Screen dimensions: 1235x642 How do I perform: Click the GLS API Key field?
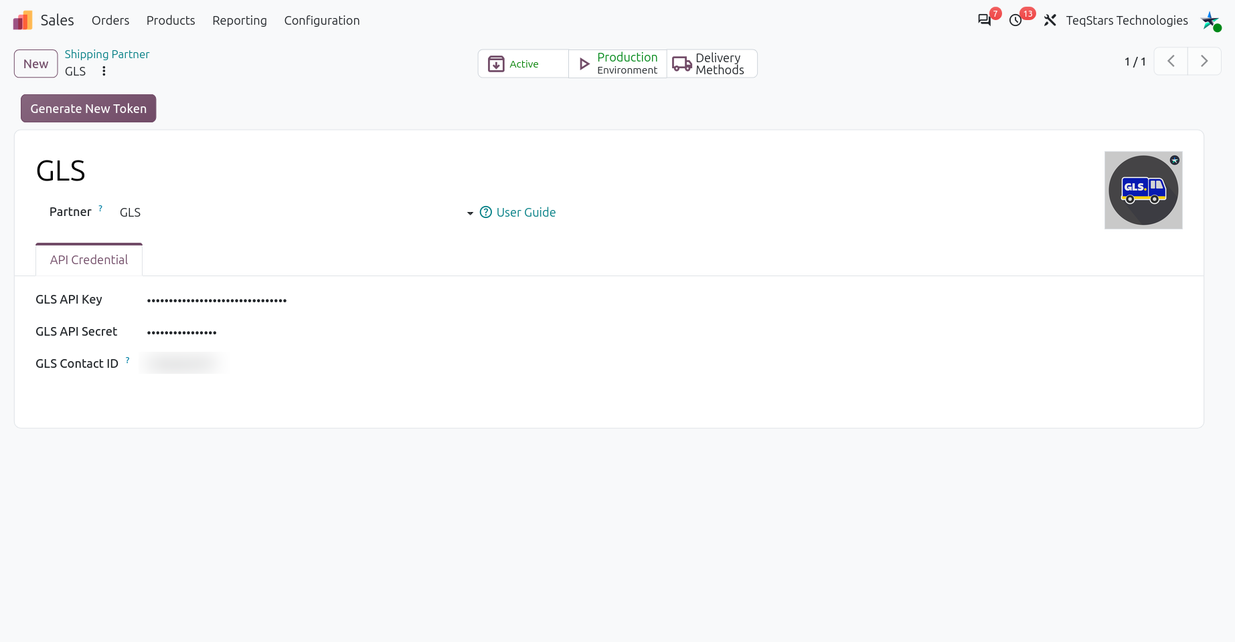click(217, 300)
